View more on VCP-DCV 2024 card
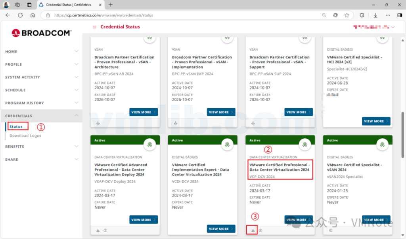This screenshot has height=239, width=406. tap(299, 220)
